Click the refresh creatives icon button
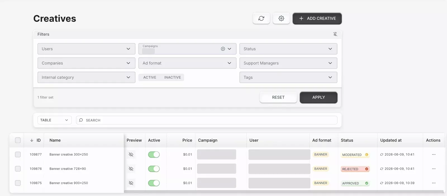The image size is (447, 196). pyautogui.click(x=261, y=18)
